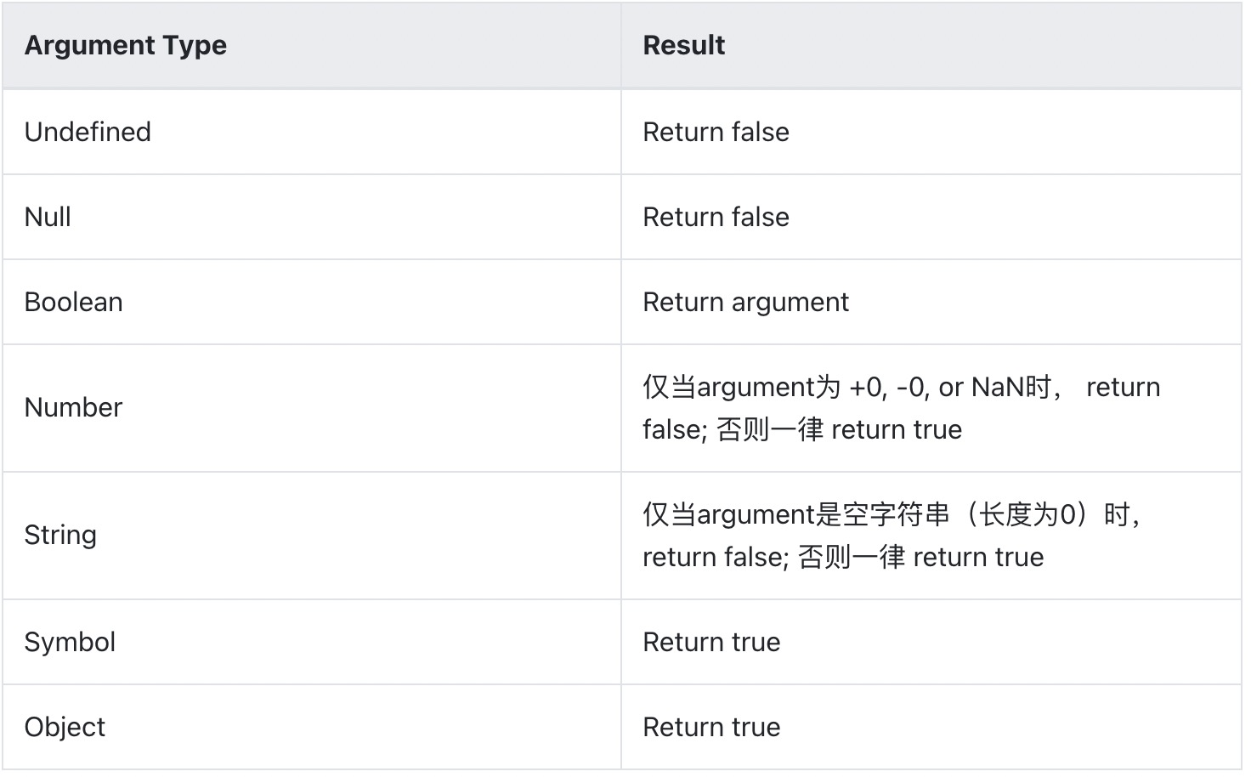Screen dimensions: 1251x777
Task: Select the Boolean cell
Action: [x=73, y=302]
